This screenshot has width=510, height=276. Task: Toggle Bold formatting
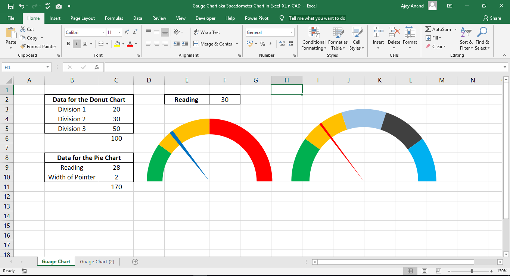68,44
